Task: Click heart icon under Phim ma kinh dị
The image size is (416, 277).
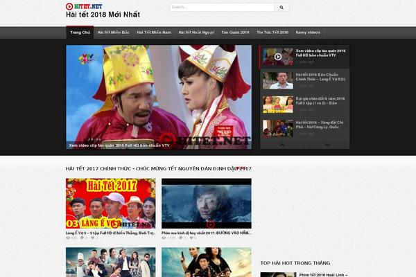Action: click(191, 238)
